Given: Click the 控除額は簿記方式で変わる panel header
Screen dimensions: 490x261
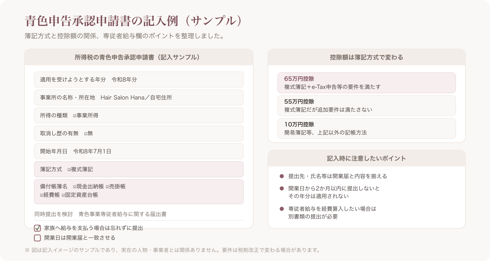Looking at the screenshot, I should coord(366,57).
